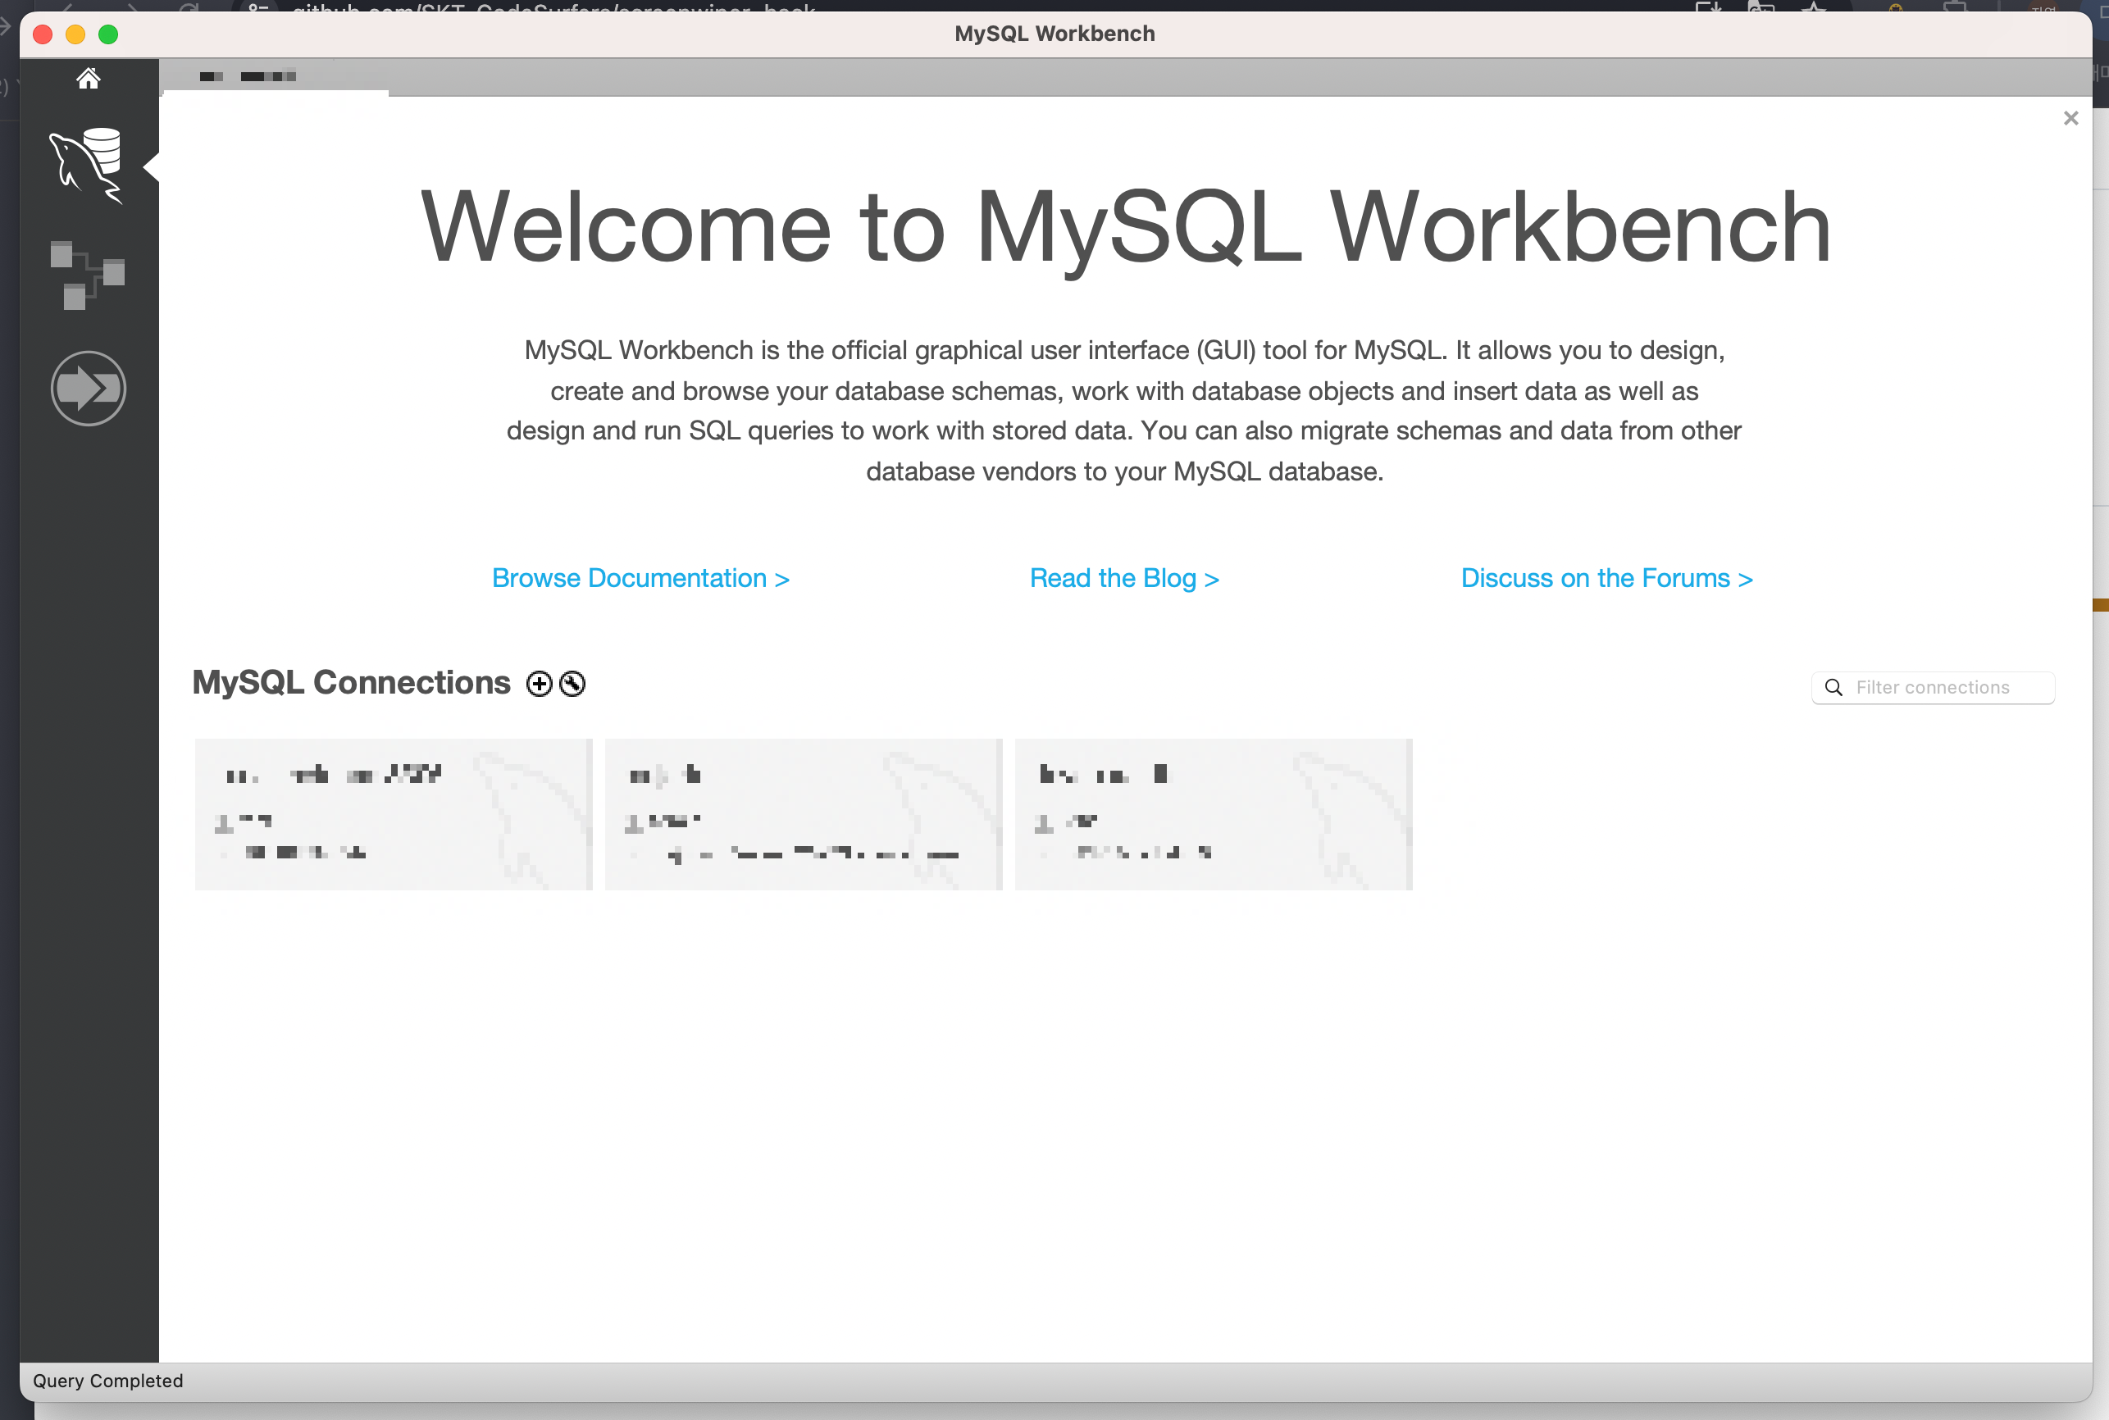The width and height of the screenshot is (2109, 1420).
Task: Close the MySQL Workbench window
Action: pyautogui.click(x=43, y=34)
